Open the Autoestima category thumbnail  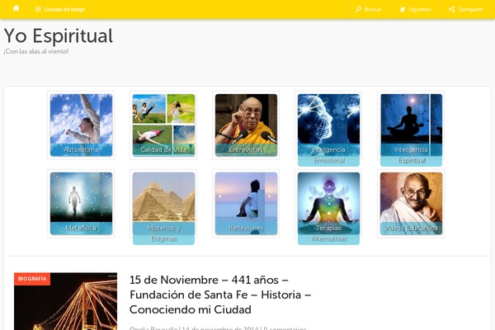(x=81, y=125)
